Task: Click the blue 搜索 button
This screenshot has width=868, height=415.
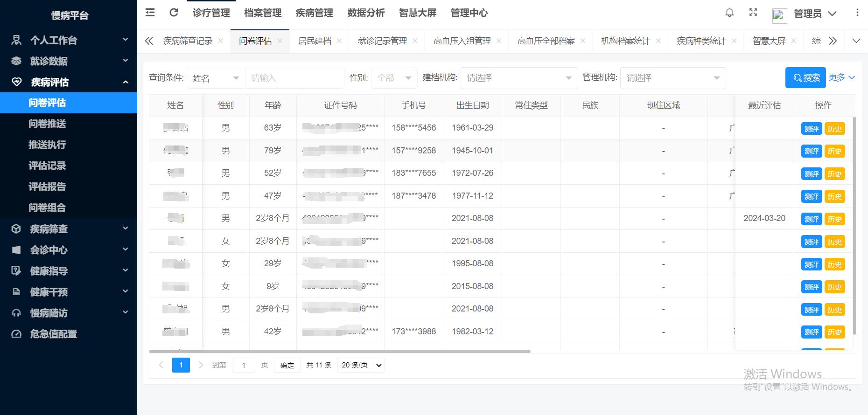Action: [805, 78]
